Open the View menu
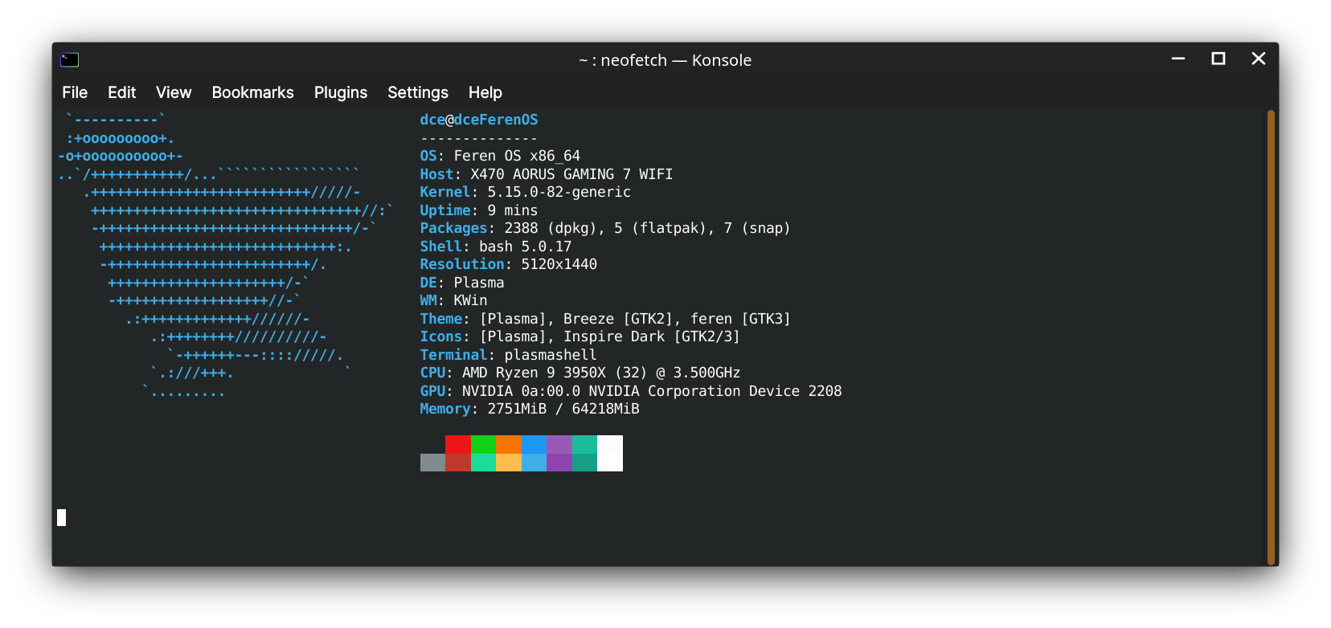Viewport: 1331px width, 628px height. [174, 92]
